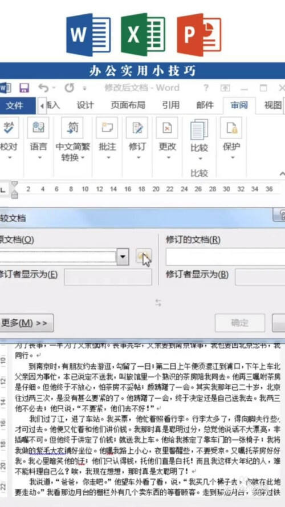The width and height of the screenshot is (285, 507).
Task: Click the 保护 protect document icon
Action: coord(231,128)
